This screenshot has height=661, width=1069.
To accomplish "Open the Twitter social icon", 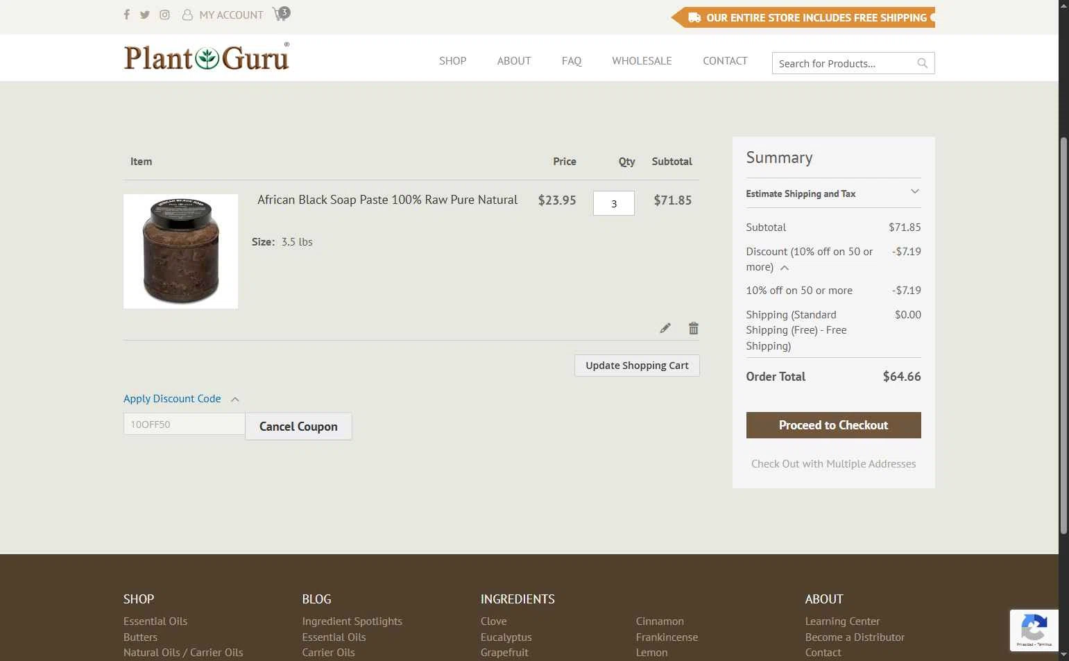I will pos(145,15).
